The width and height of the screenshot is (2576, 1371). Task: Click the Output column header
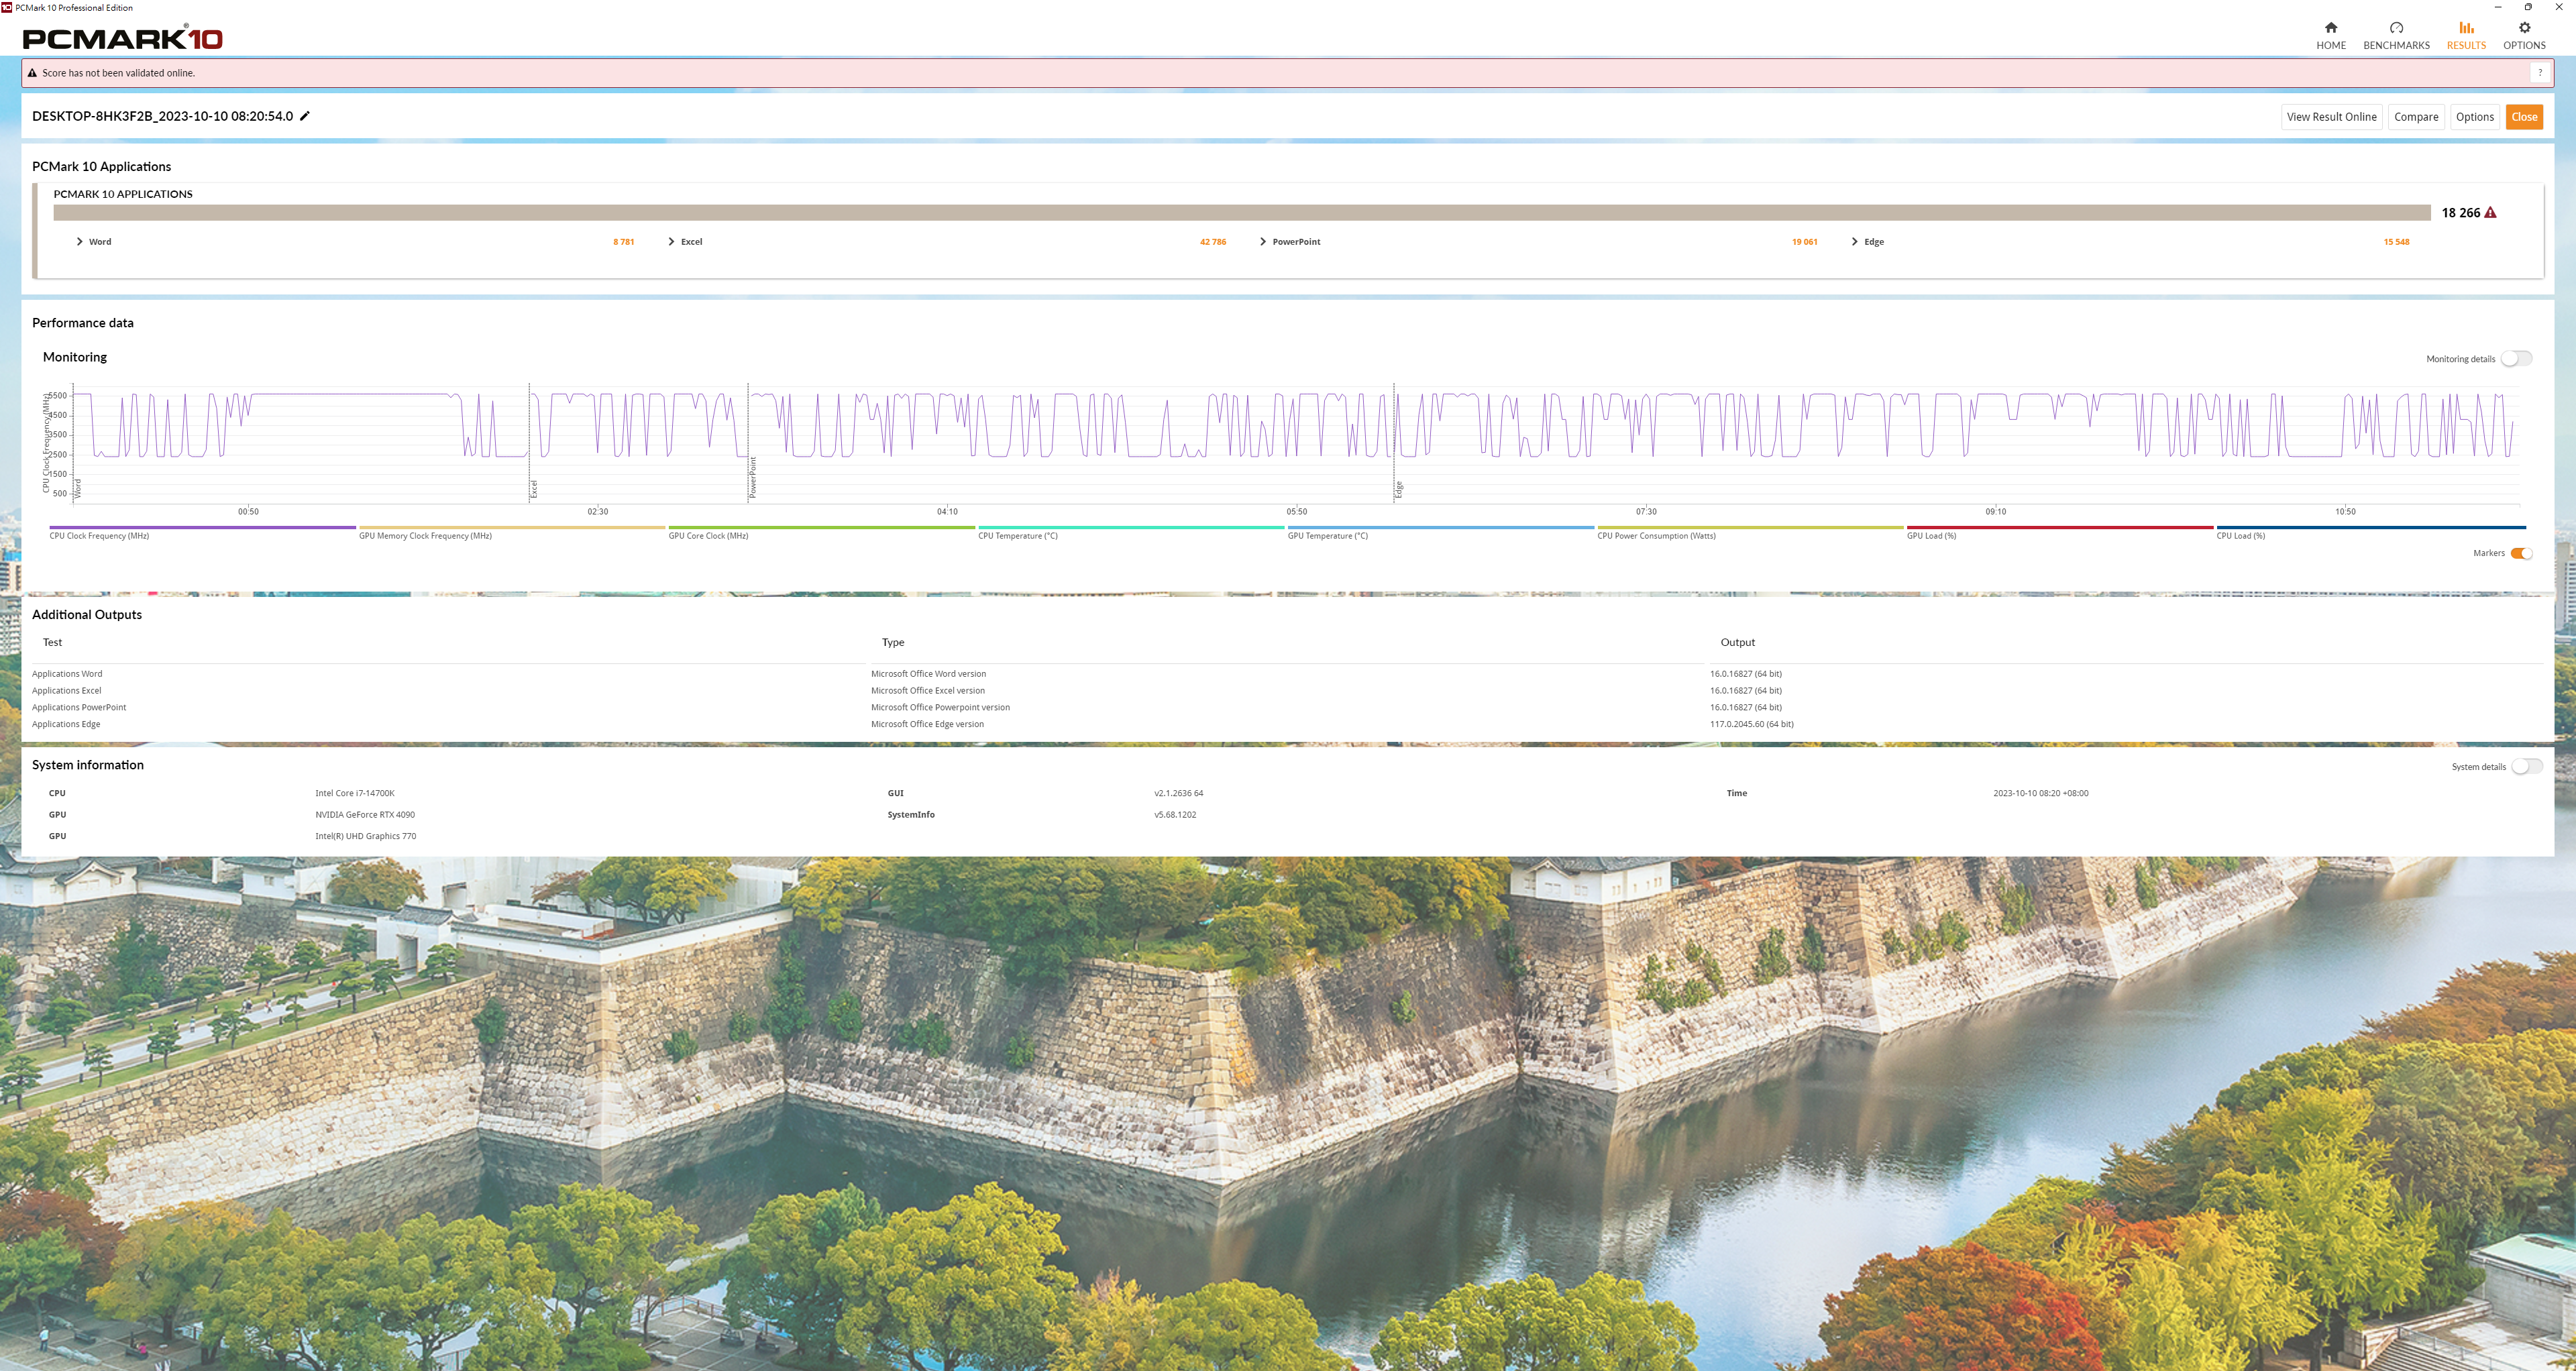coord(1737,643)
